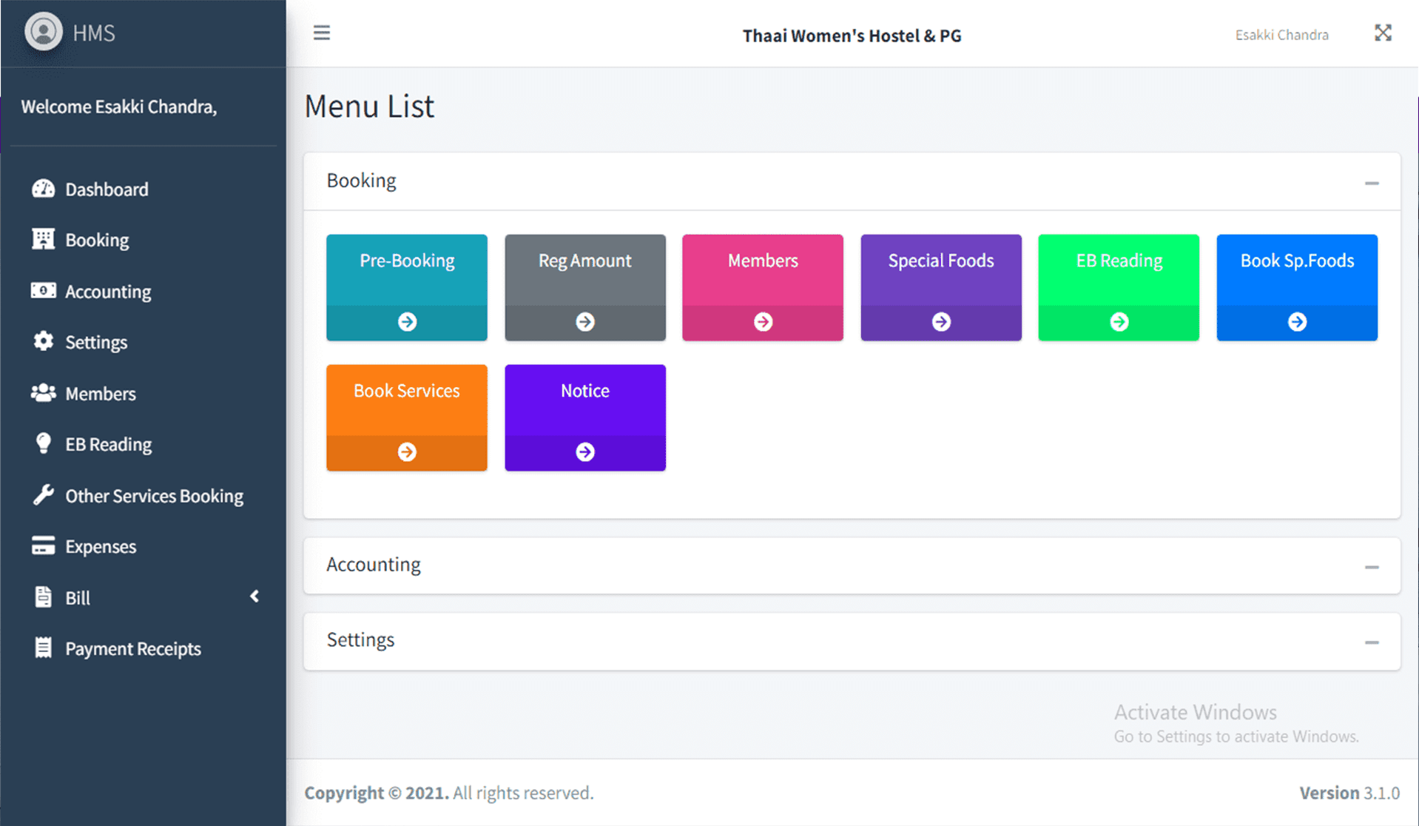The height and width of the screenshot is (826, 1419).
Task: Click the Bill document icon
Action: click(43, 597)
